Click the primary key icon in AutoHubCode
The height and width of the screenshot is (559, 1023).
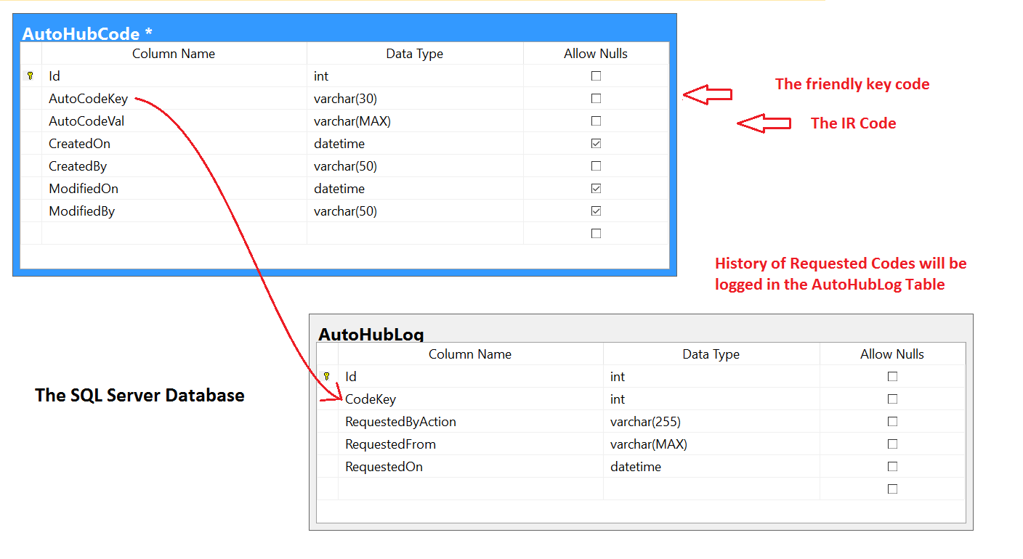click(x=31, y=76)
